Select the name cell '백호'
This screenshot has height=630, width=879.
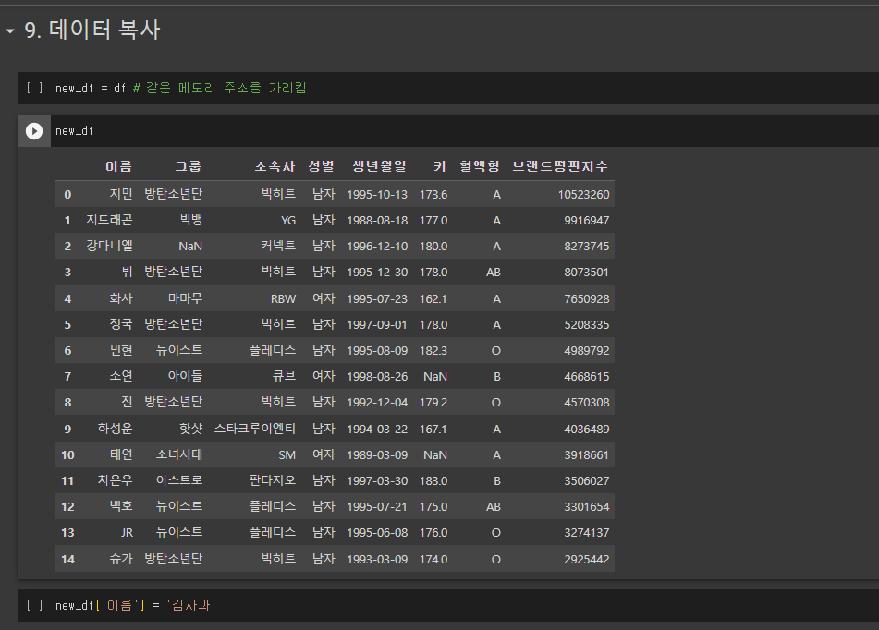[x=121, y=506]
